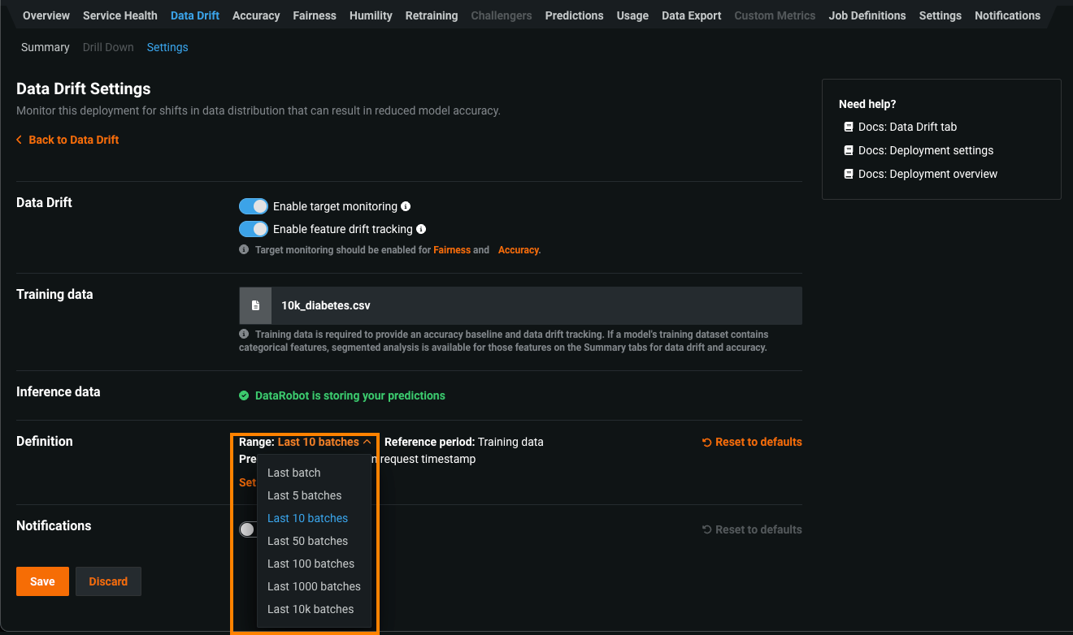Image resolution: width=1073 pixels, height=635 pixels.
Task: Switch to the Summary sub-tab
Action: coord(46,47)
